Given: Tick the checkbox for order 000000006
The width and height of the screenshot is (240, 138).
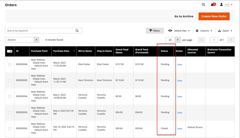Looking at the screenshot, I should point(10,64).
